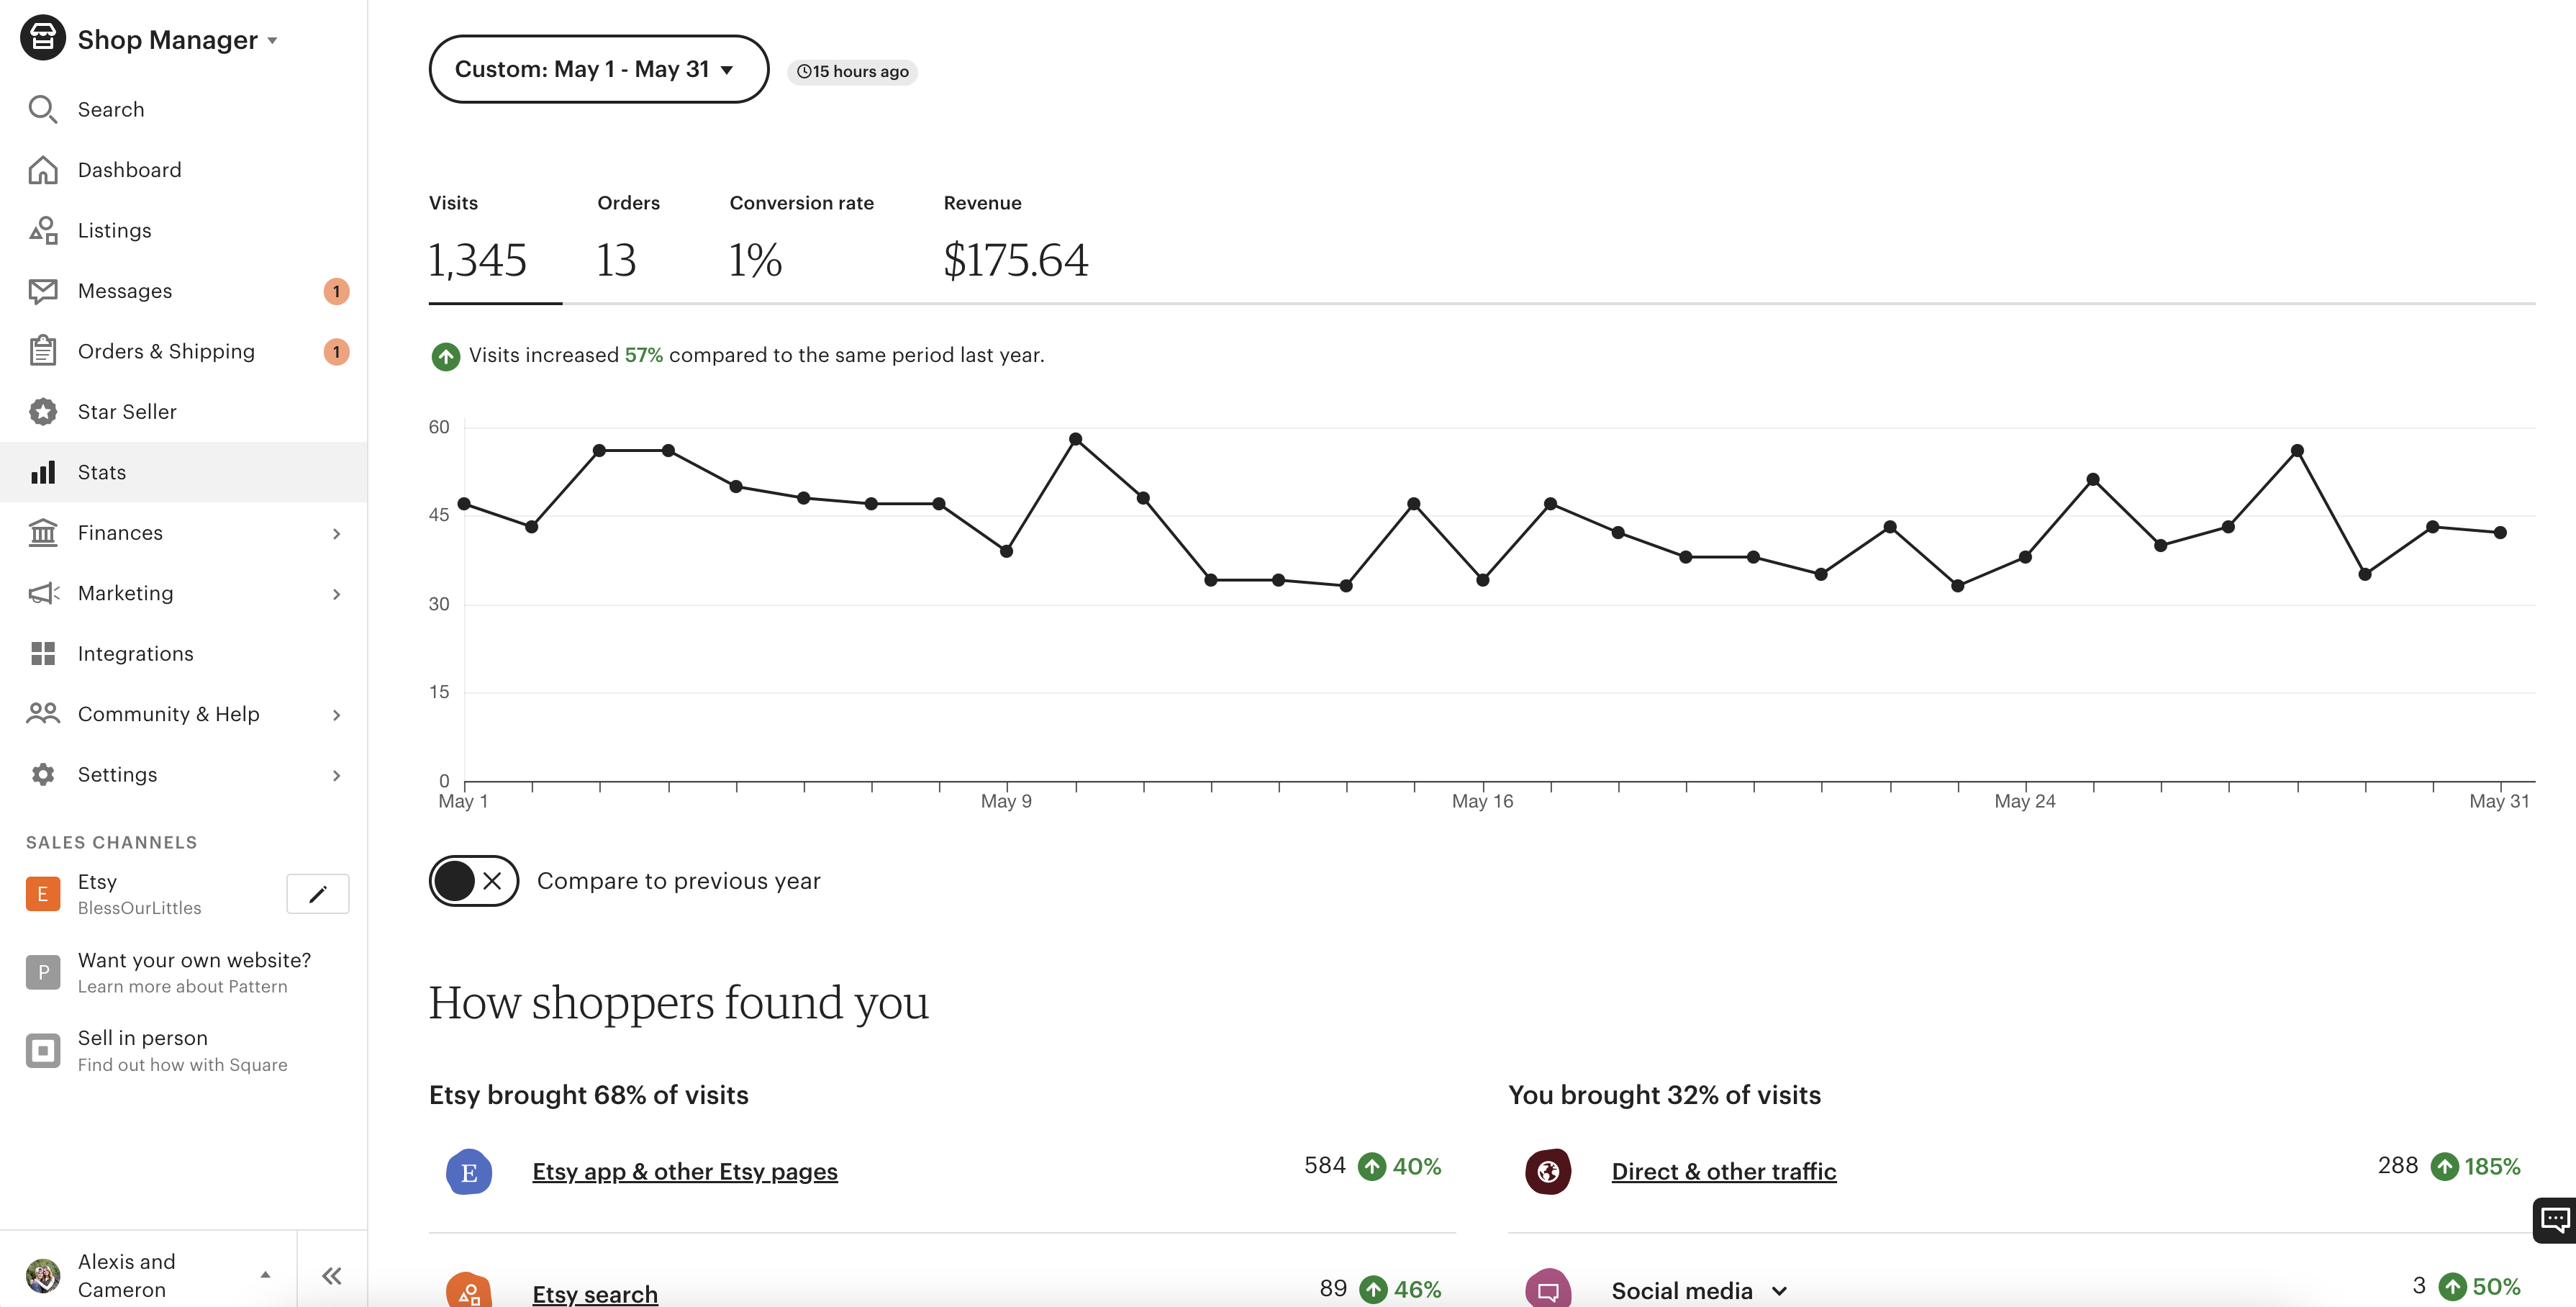Click the Messages notification badge showing 1

(336, 291)
